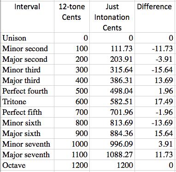The height and width of the screenshot is (172, 176).
Task: Select the Tritone difference value 17.49
Action: (155, 101)
